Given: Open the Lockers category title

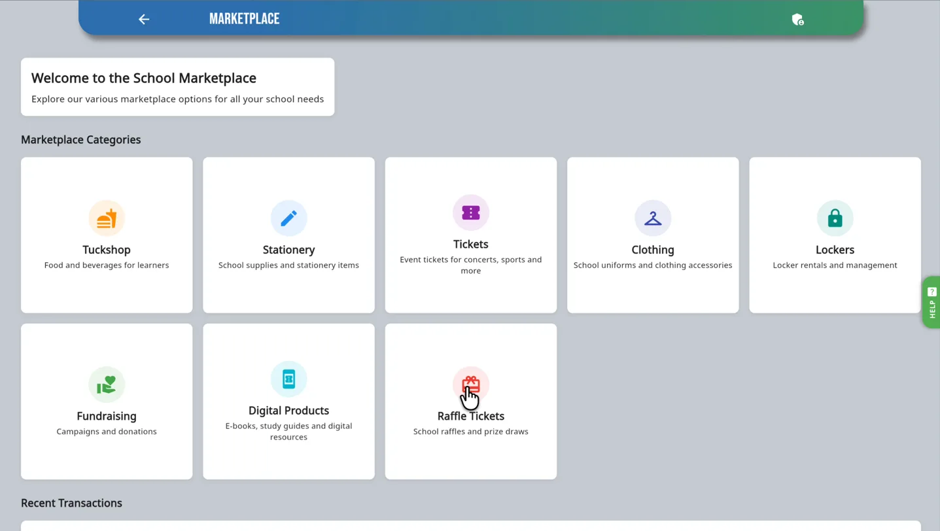Looking at the screenshot, I should [835, 250].
